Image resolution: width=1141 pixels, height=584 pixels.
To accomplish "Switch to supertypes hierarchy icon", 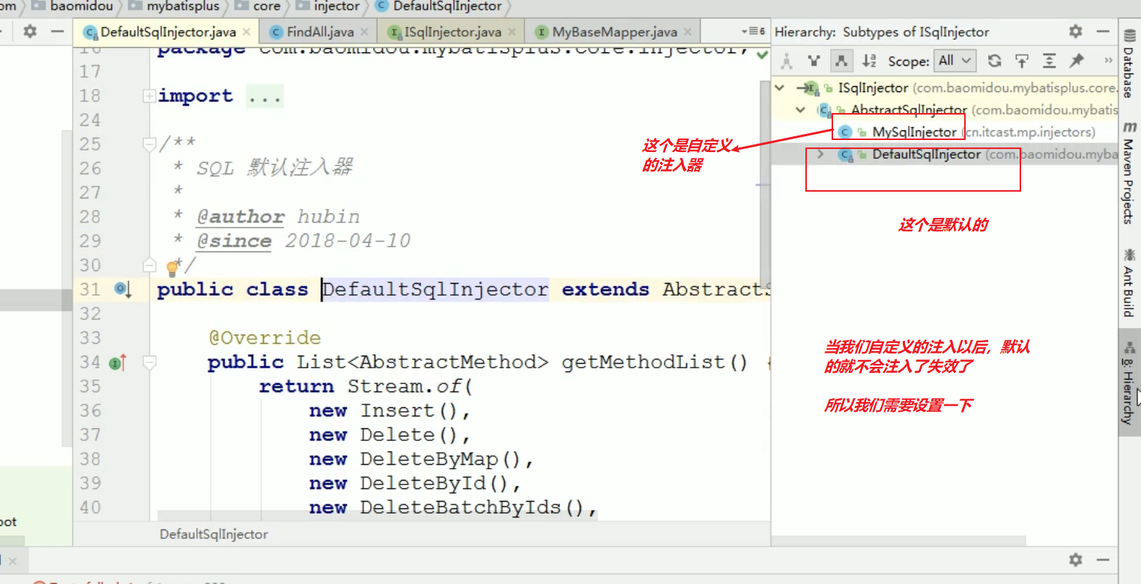I will [814, 61].
